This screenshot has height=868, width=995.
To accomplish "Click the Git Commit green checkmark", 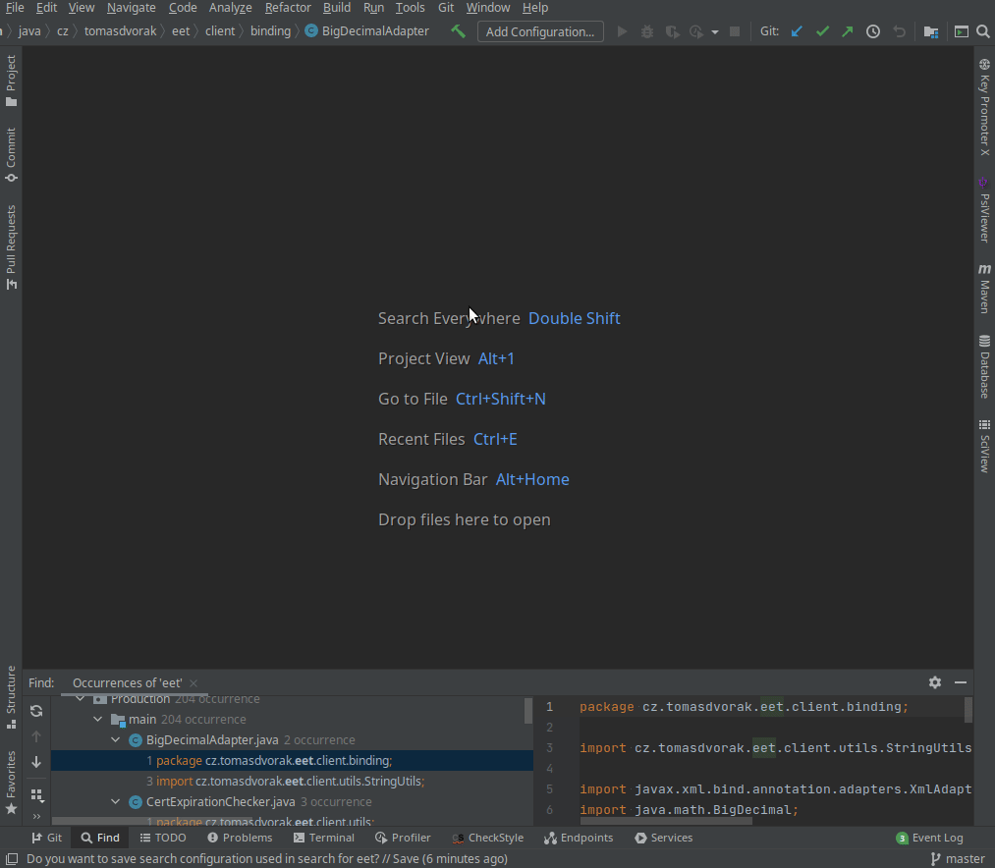I will (822, 31).
